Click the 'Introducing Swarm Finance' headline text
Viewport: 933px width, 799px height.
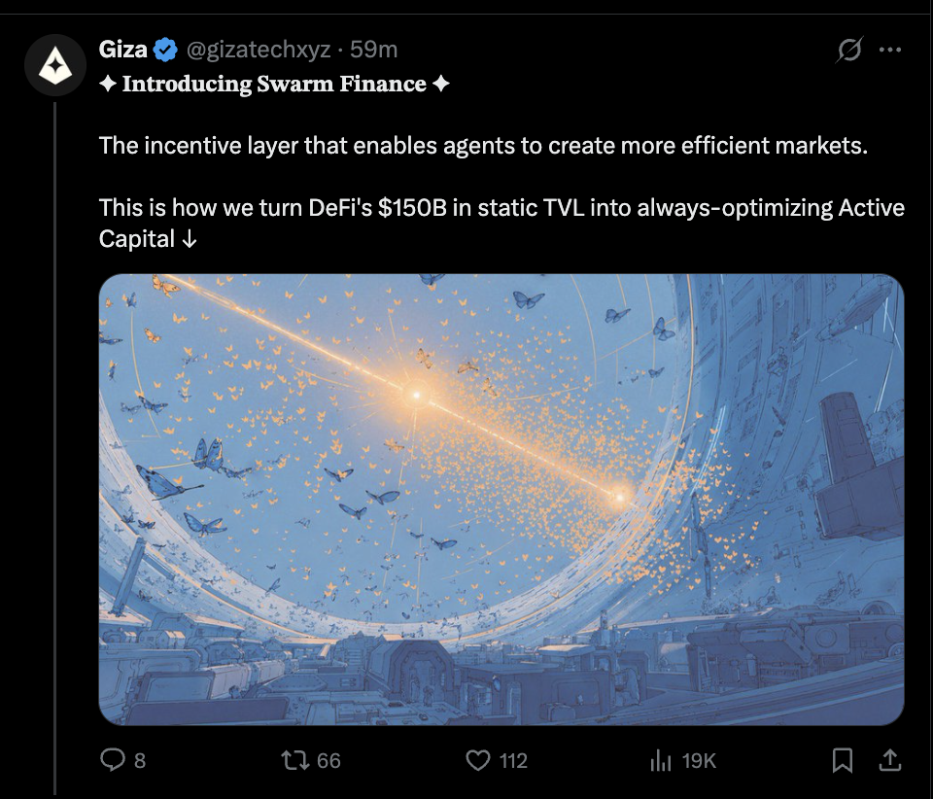point(274,84)
